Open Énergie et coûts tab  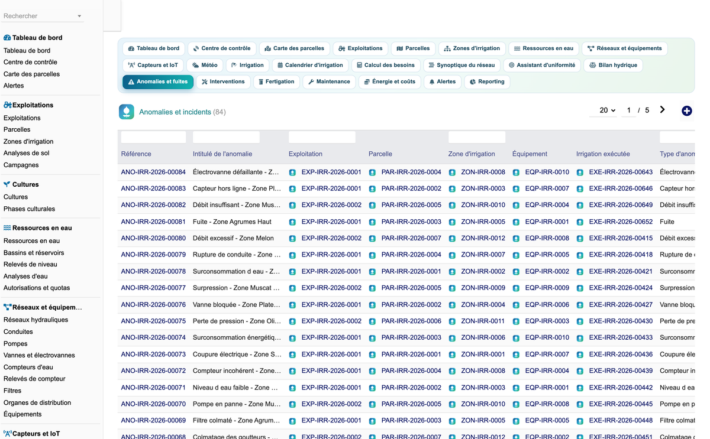(x=389, y=82)
